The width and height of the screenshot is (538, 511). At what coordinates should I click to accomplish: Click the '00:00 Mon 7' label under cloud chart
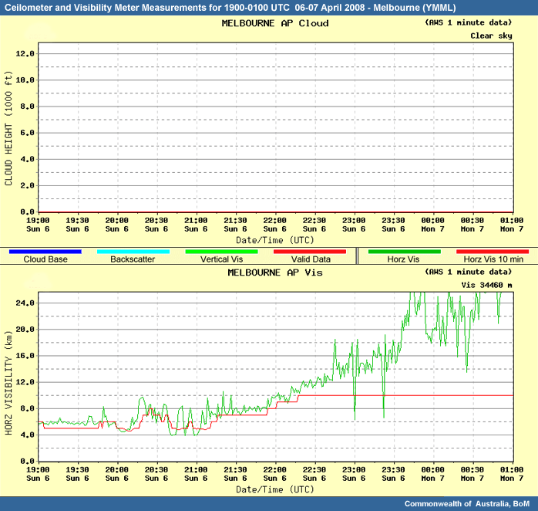coord(432,225)
